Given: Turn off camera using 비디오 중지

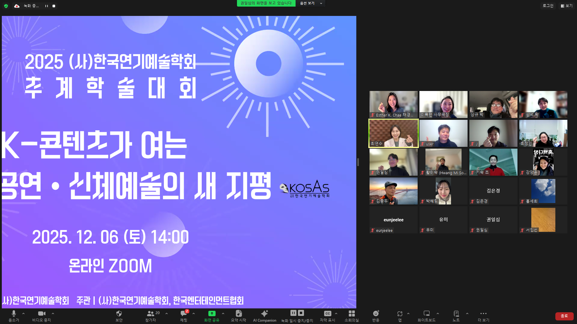Looking at the screenshot, I should coord(41,316).
